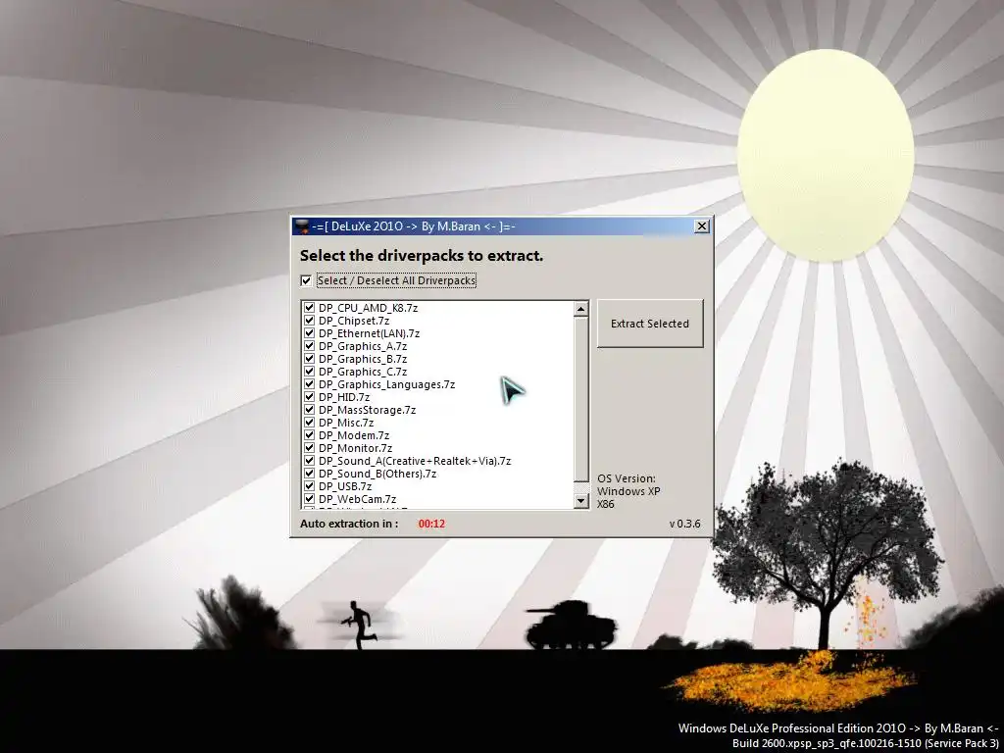Viewport: 1004px width, 753px height.
Task: Click the 00:12 auto extraction countdown
Action: 431,524
